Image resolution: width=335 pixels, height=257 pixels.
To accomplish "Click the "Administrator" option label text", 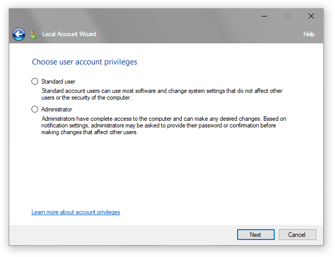I will coord(57,109).
